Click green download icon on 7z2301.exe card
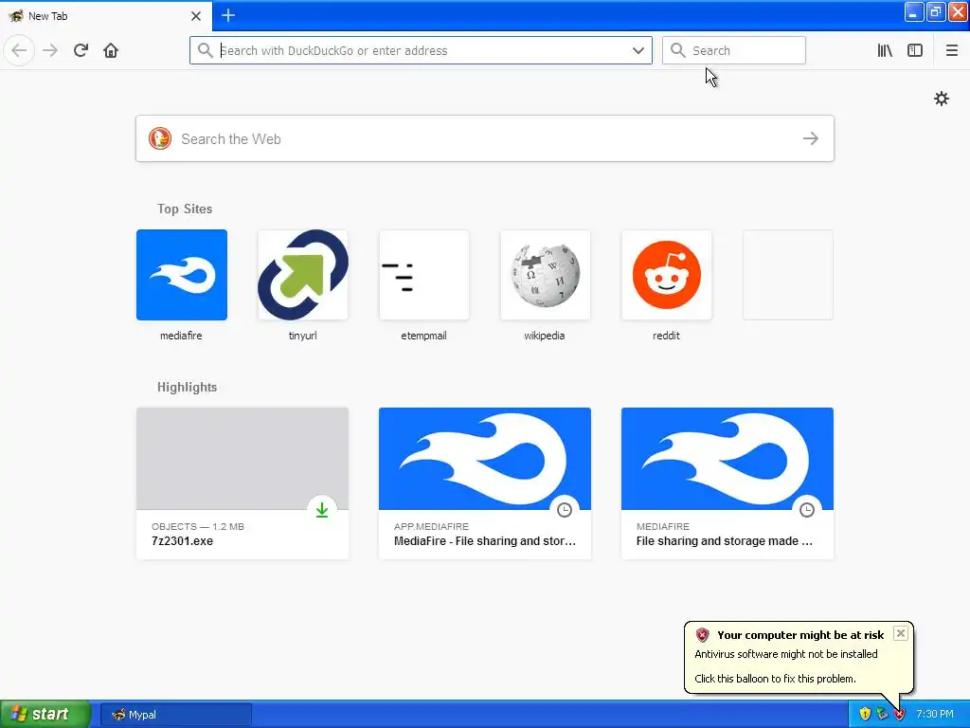970x728 pixels. pos(322,510)
